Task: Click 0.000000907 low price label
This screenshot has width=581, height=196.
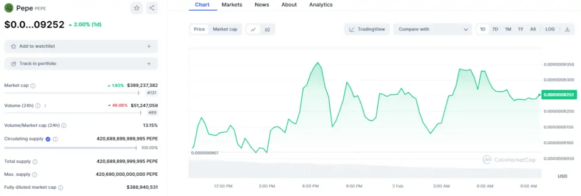Action: click(205, 153)
